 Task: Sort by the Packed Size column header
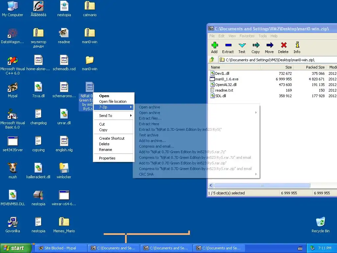pyautogui.click(x=310, y=67)
